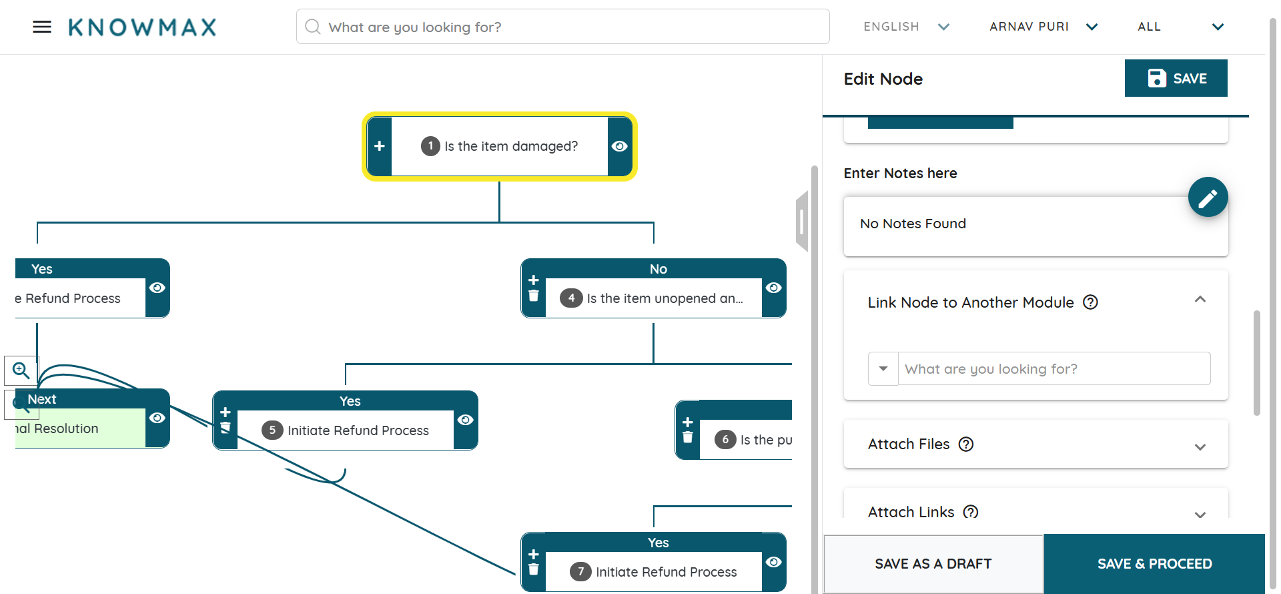Open help for Link Node to Another Module
This screenshot has width=1281, height=594.
point(1090,302)
